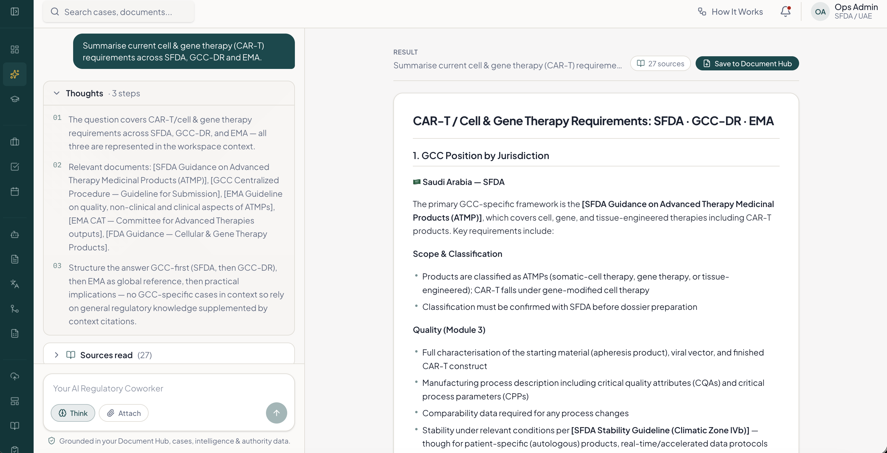
Task: Click bullet 'Comparability data required for any process changes'
Action: click(x=525, y=413)
